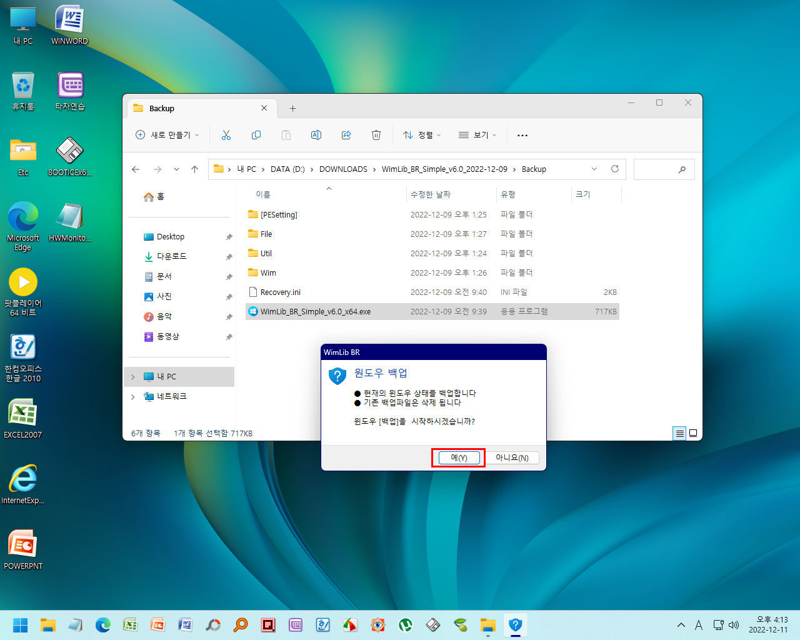The width and height of the screenshot is (800, 640).
Task: Open Microsoft Edge from the taskbar
Action: tap(103, 624)
